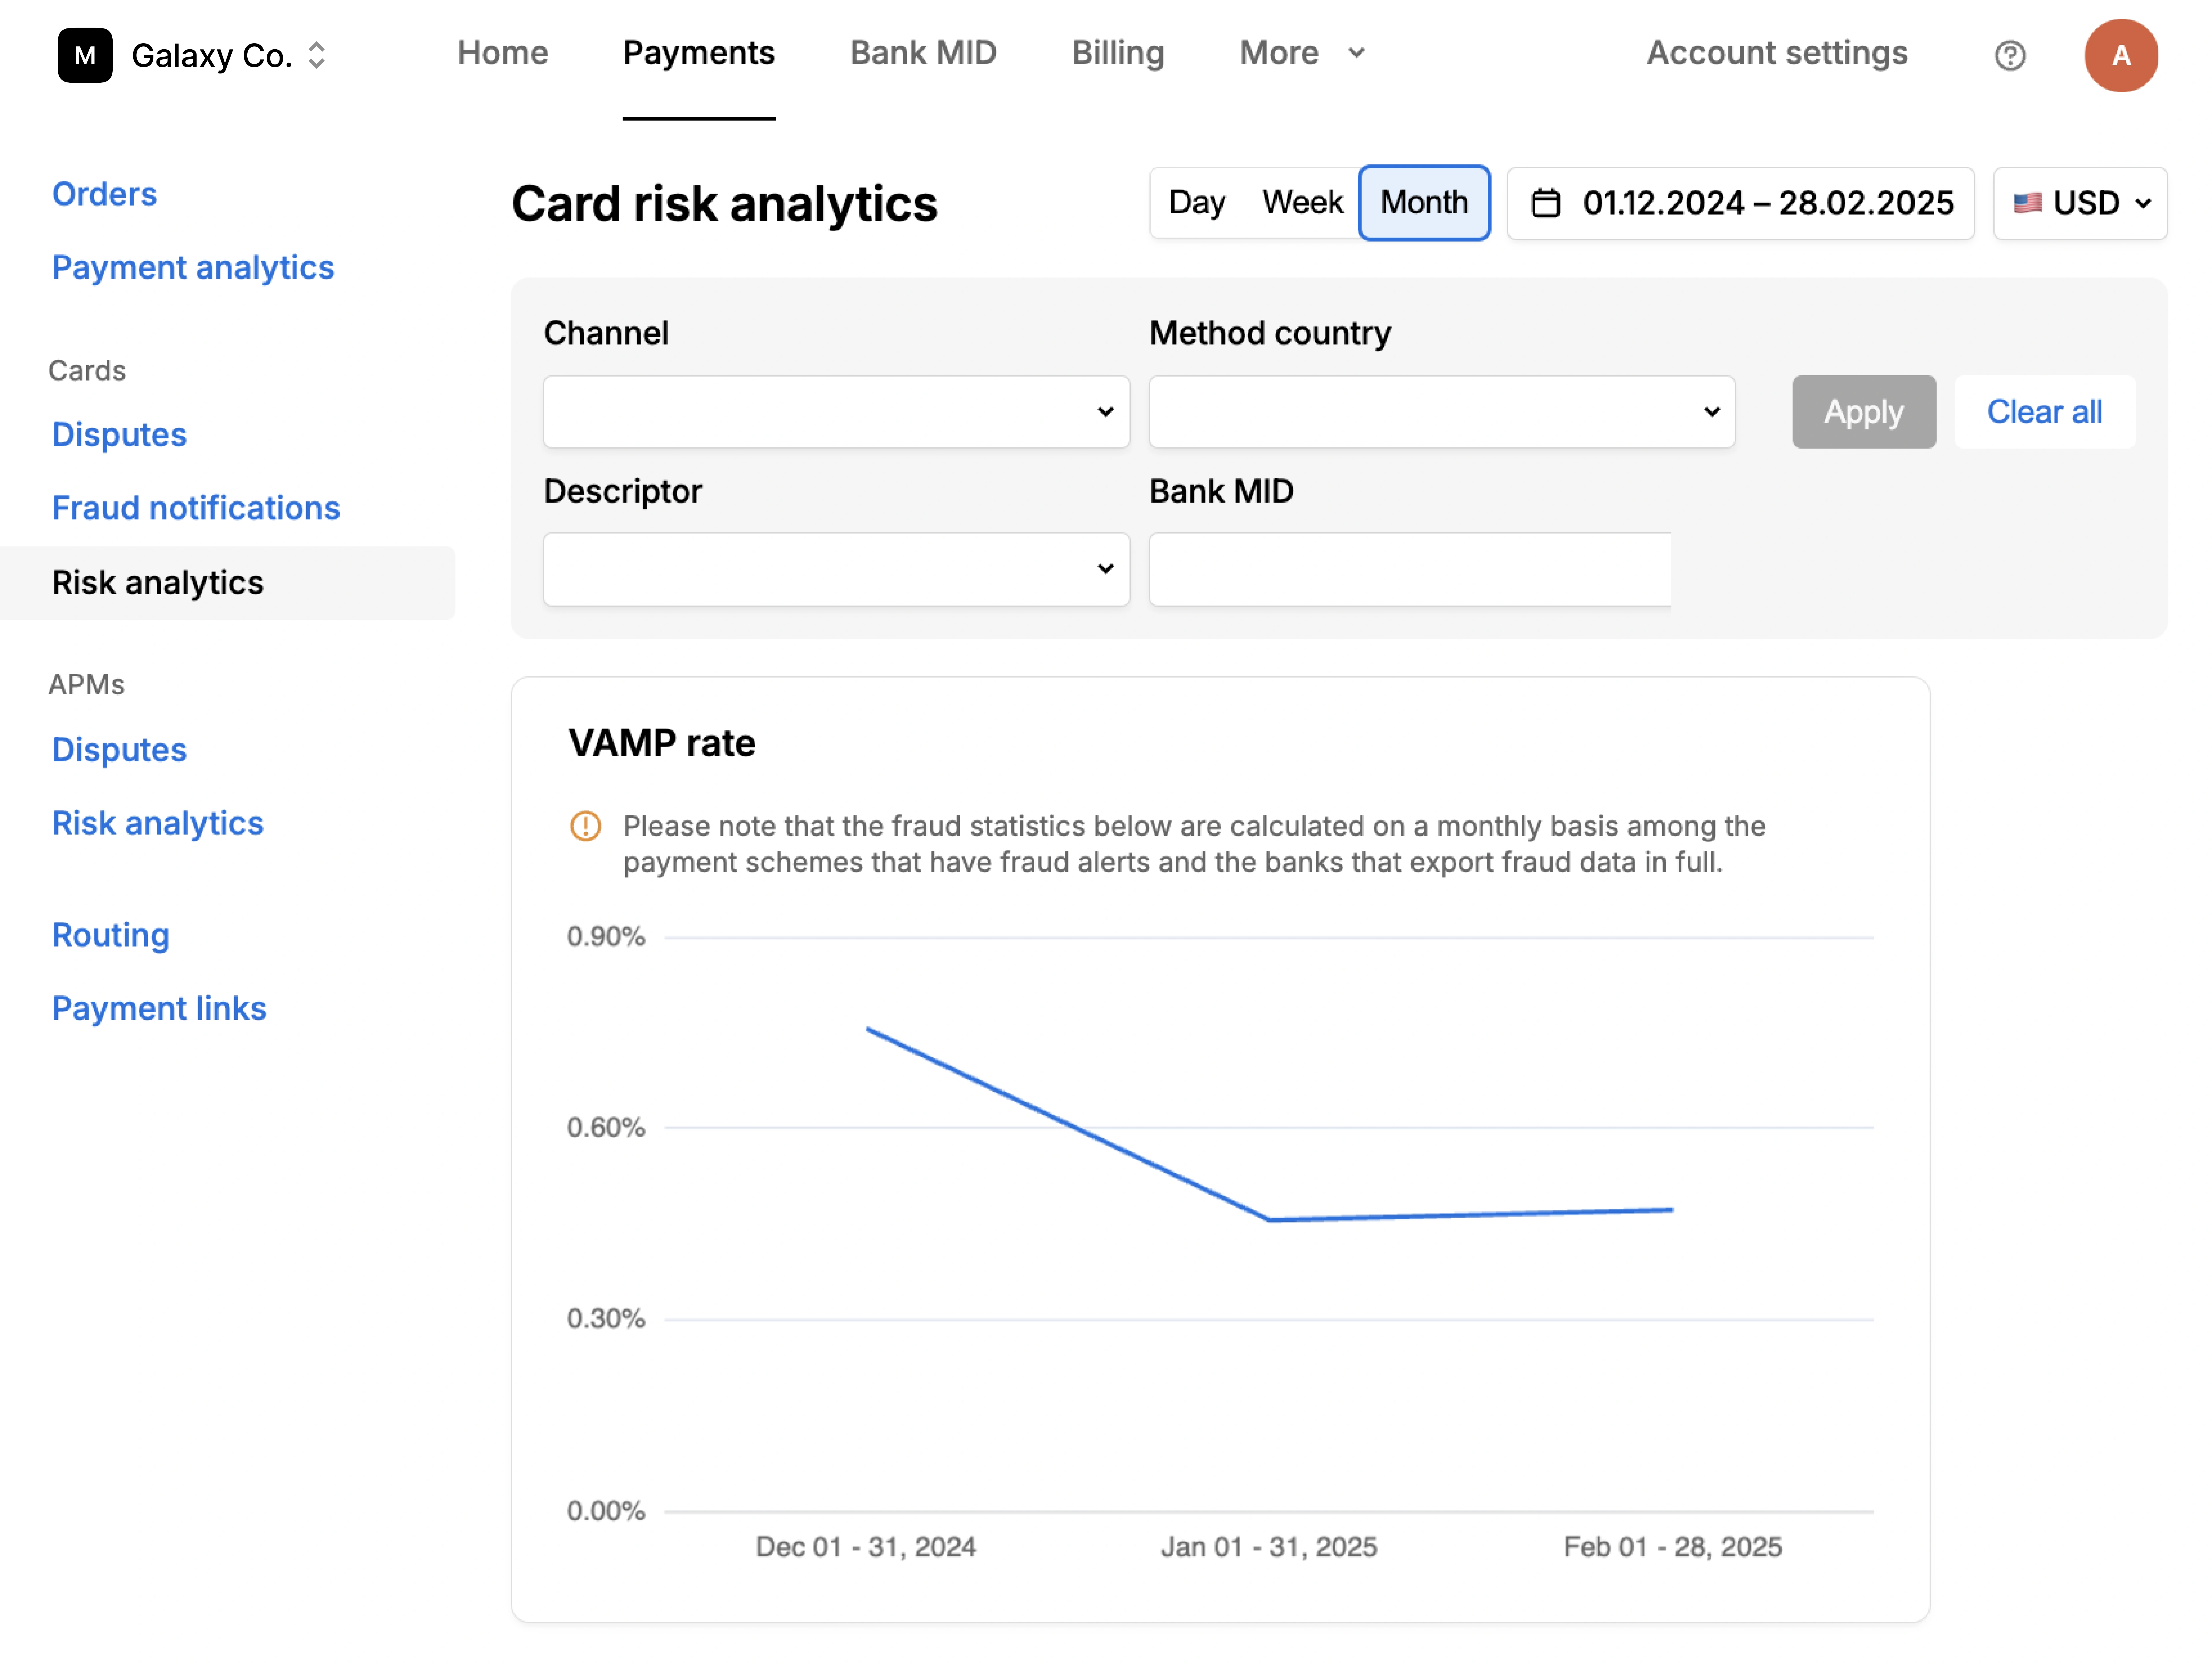Screen dimensions: 2212x1665
Task: Open the user avatar profile menu
Action: (x=2122, y=55)
